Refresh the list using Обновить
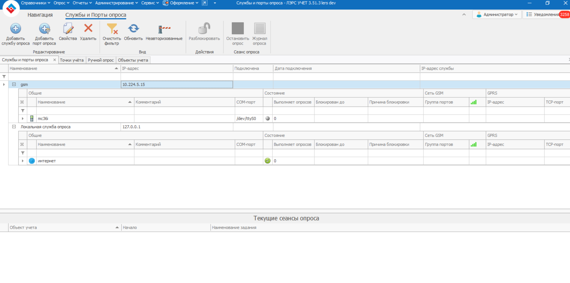Viewport: 570px width, 283px height. point(133,29)
